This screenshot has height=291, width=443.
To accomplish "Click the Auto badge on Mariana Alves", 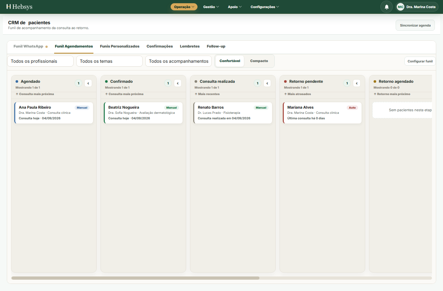I will (352, 108).
